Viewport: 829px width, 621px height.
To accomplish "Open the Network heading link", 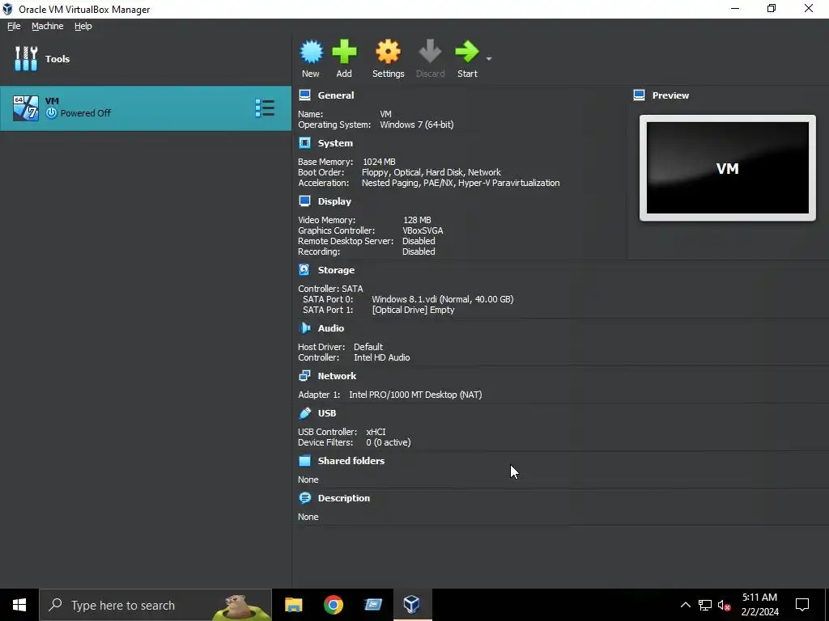I will (337, 375).
